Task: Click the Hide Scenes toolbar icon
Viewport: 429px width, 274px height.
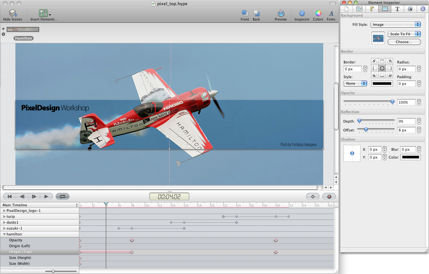Action: coord(13,15)
